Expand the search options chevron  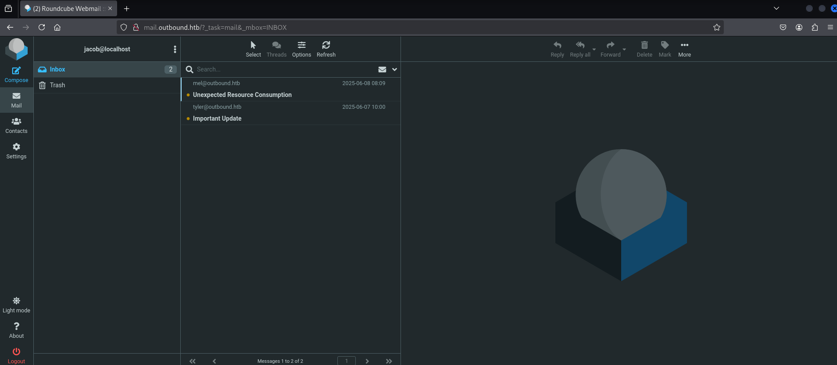[x=394, y=69]
